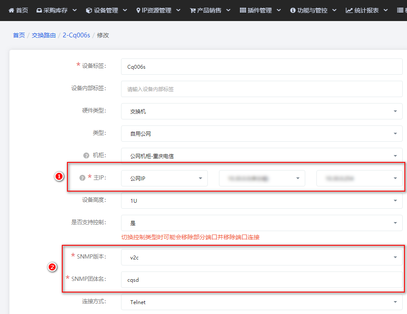Viewport: 407px width, 314px height.
Task: Open the middle 主IP segment dropdown
Action: point(262,178)
